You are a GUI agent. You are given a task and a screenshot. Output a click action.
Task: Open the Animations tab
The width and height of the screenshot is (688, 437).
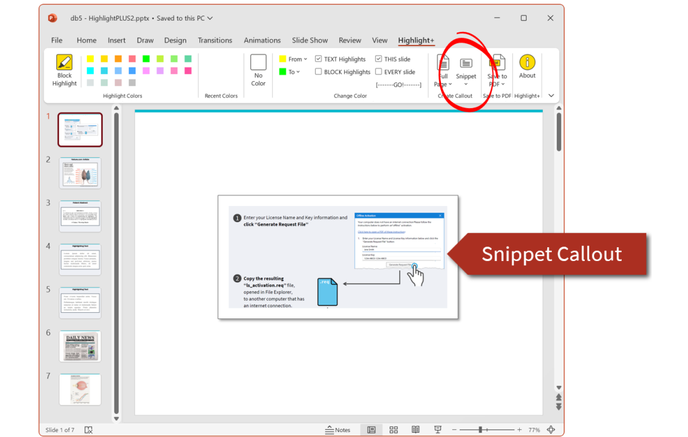pyautogui.click(x=262, y=41)
